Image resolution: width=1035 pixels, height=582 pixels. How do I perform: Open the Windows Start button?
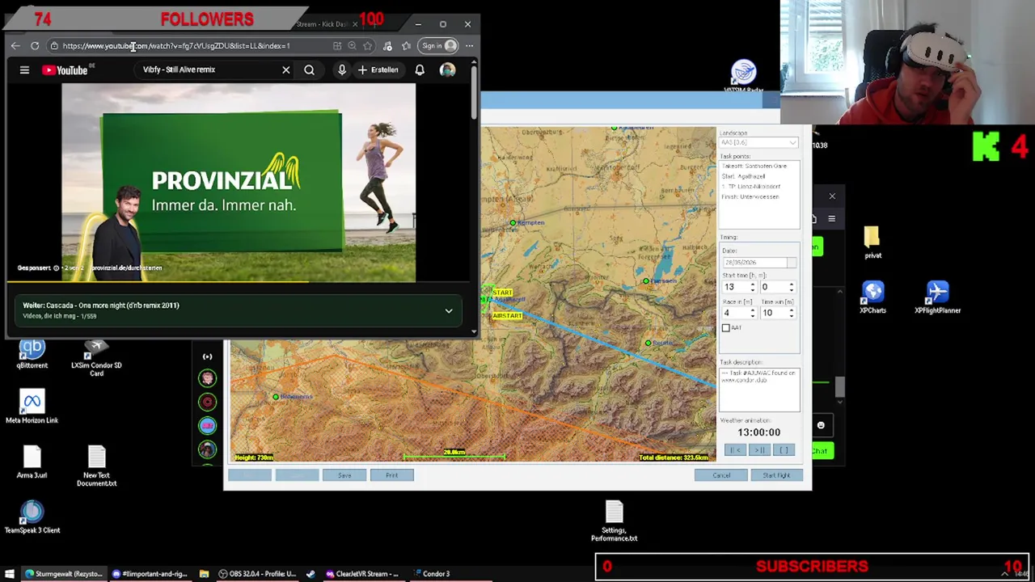coord(10,574)
